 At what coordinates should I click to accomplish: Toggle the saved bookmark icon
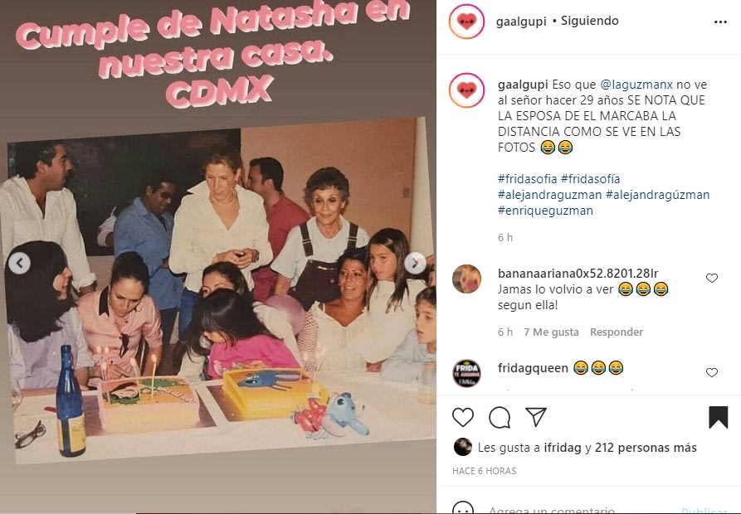tap(719, 417)
